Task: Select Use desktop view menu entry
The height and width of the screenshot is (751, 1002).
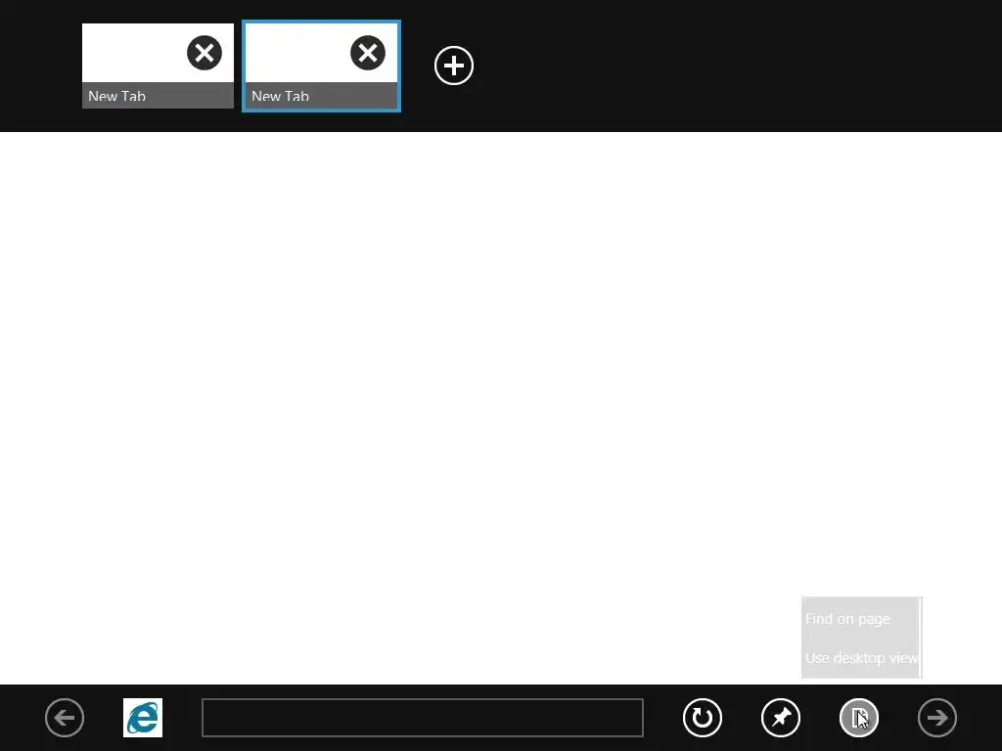Action: pyautogui.click(x=861, y=658)
